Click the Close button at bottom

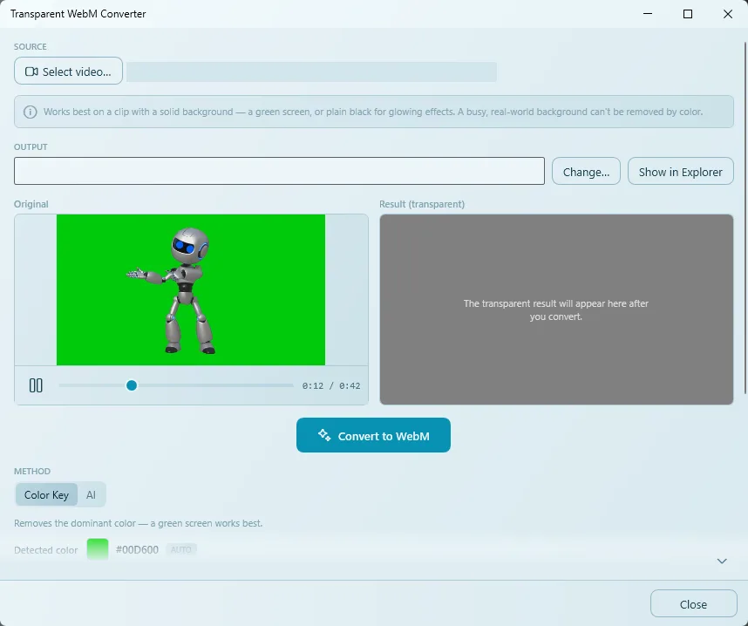click(x=693, y=604)
